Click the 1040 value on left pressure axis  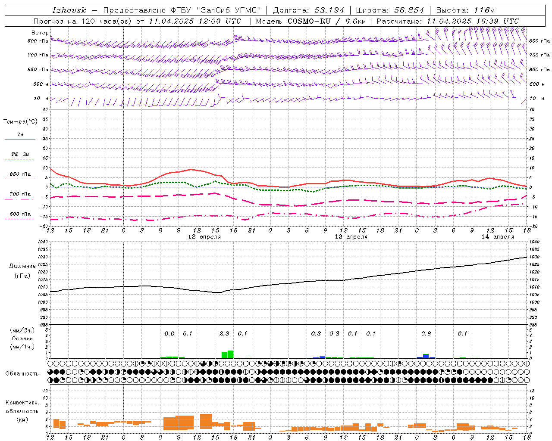tap(42, 242)
